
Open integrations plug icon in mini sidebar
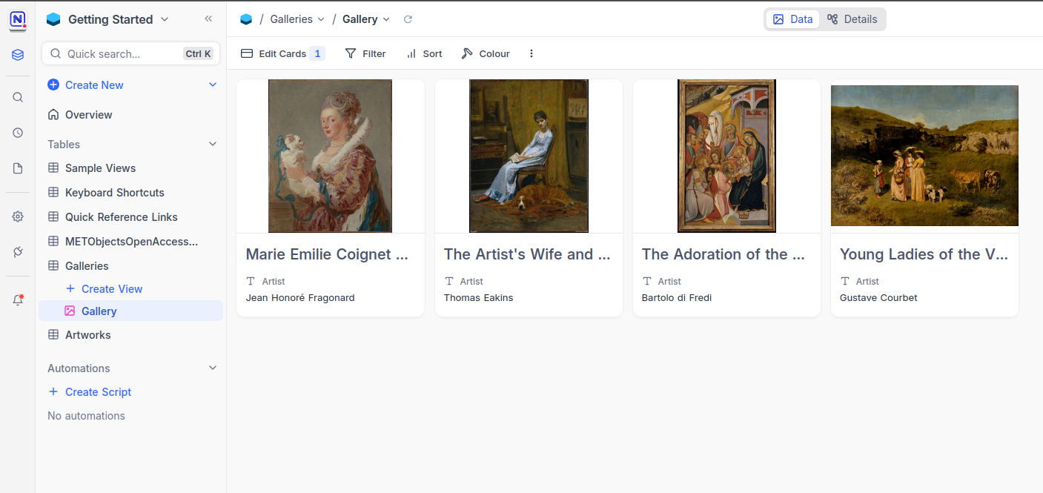[18, 252]
